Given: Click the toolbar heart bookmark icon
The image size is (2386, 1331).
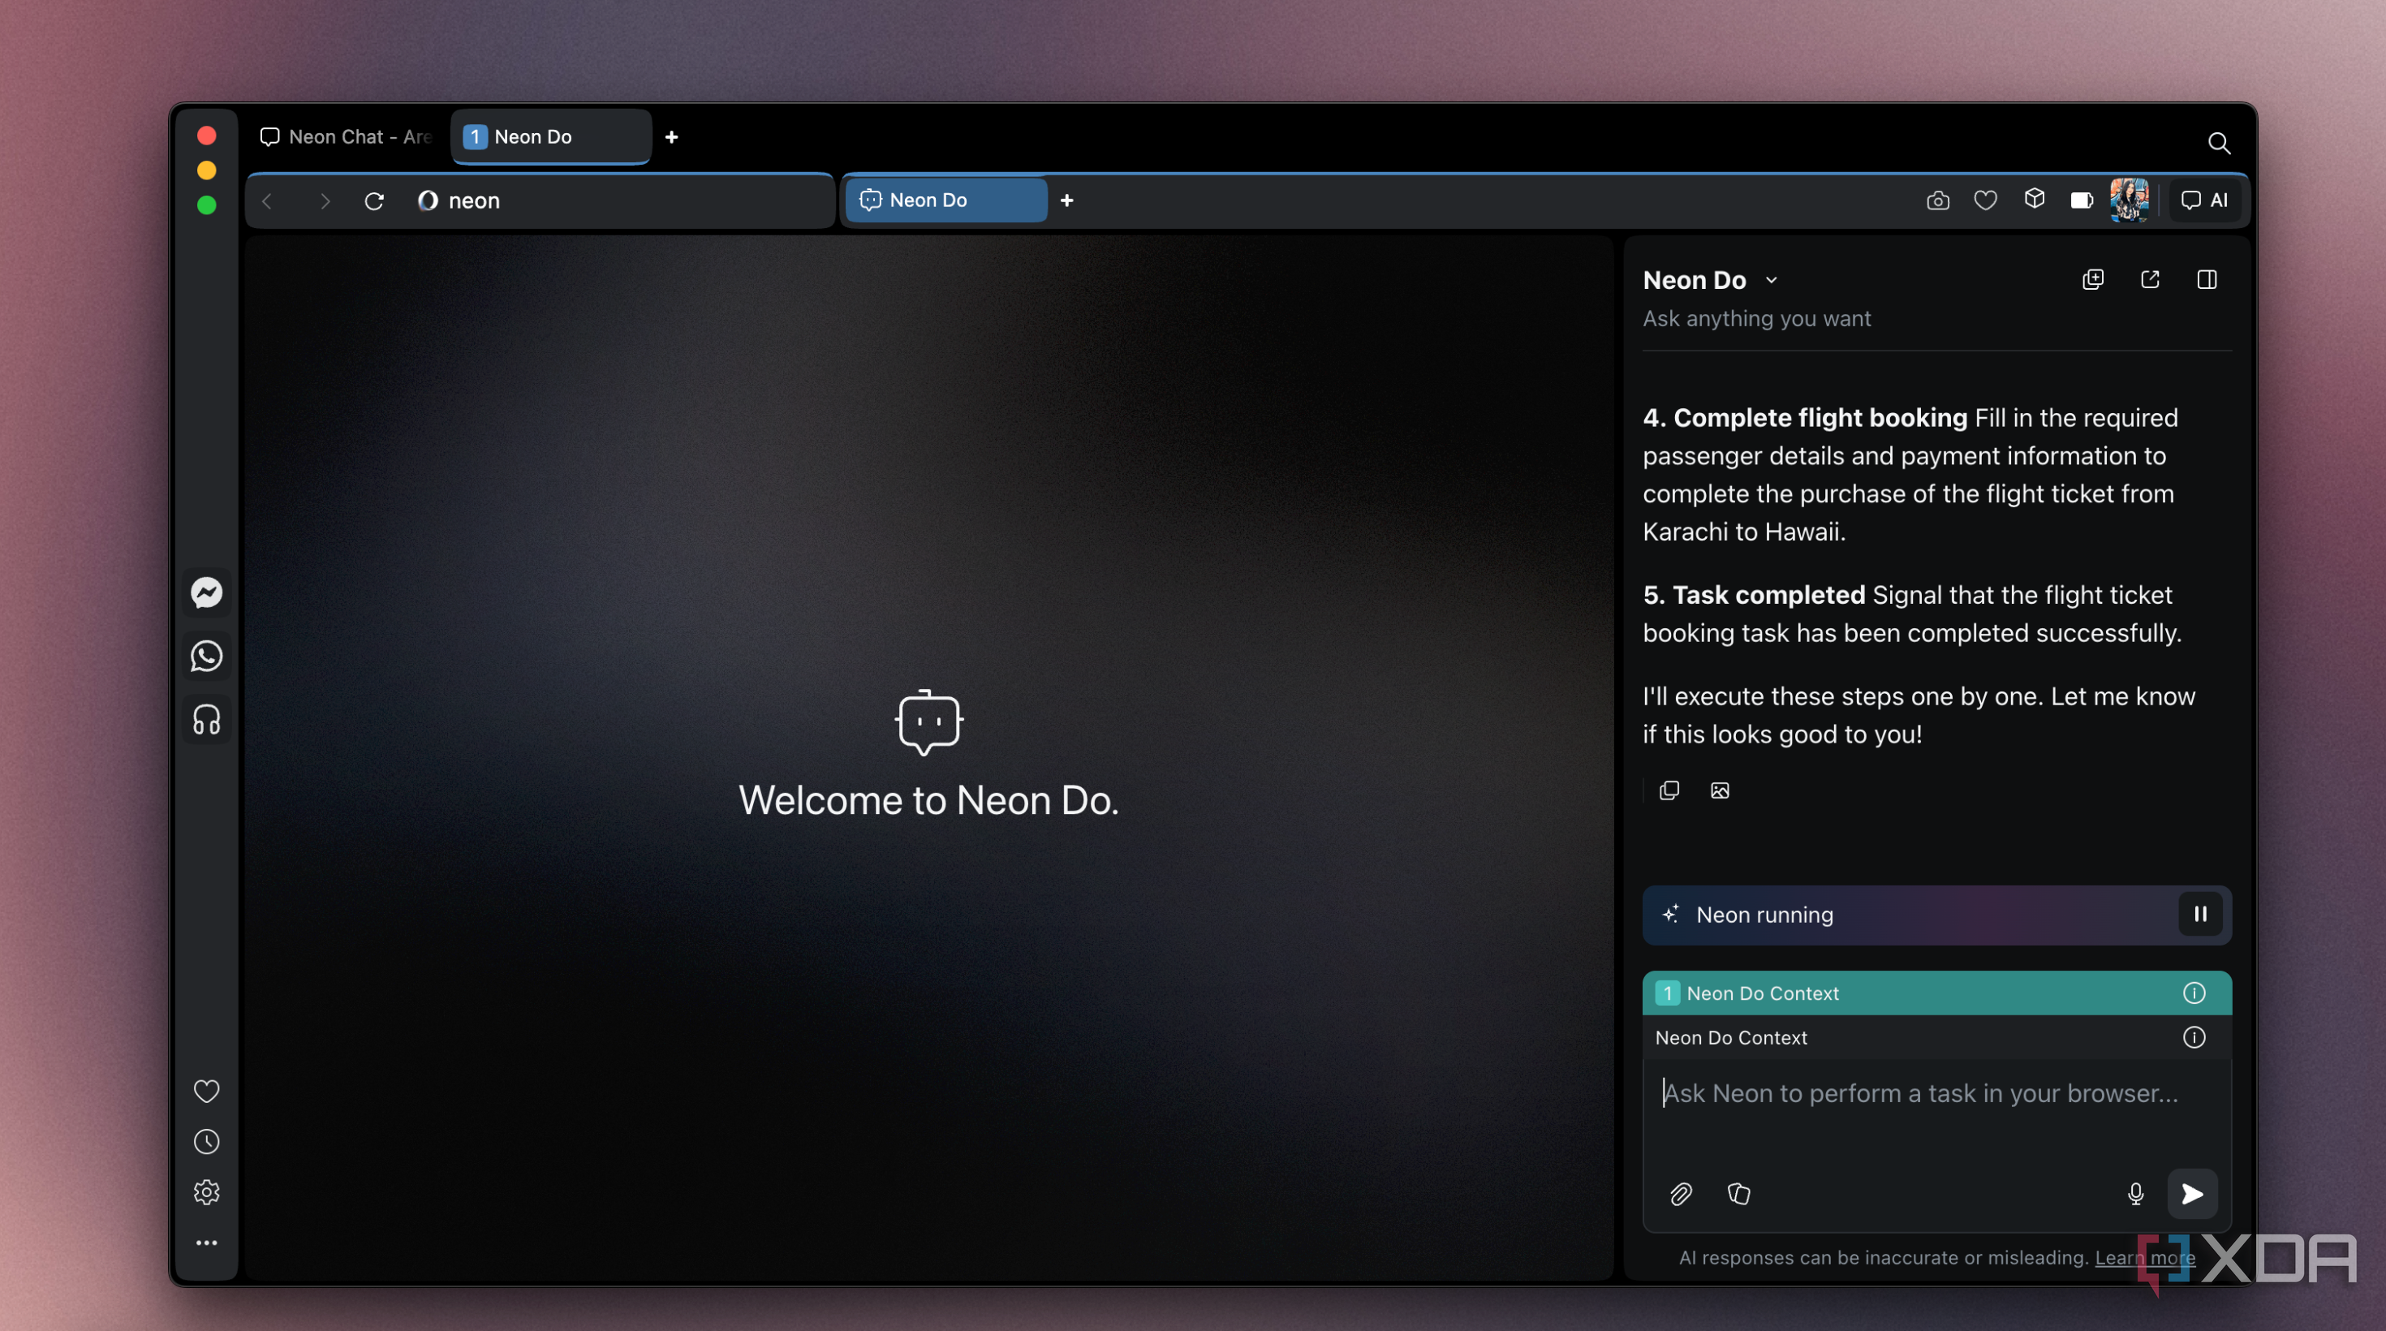Looking at the screenshot, I should pos(1985,200).
